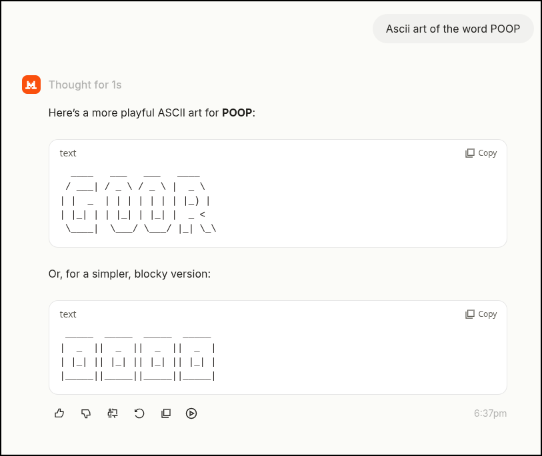Screen dimensions: 542x456
Task: Click the regenerate response icon
Action: click(139, 413)
